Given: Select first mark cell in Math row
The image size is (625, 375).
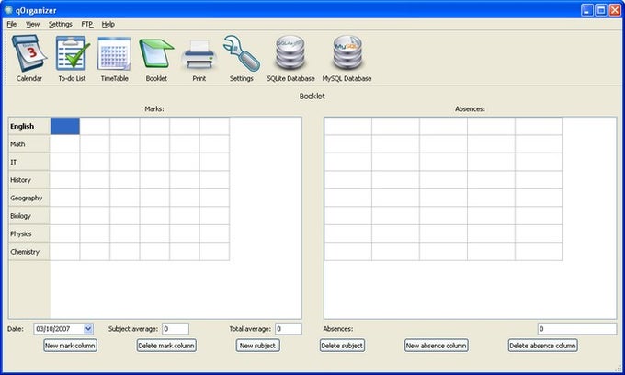Looking at the screenshot, I should [65, 144].
